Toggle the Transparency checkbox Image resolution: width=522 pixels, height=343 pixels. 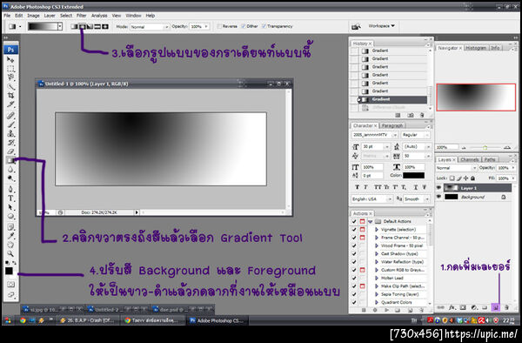pos(264,26)
